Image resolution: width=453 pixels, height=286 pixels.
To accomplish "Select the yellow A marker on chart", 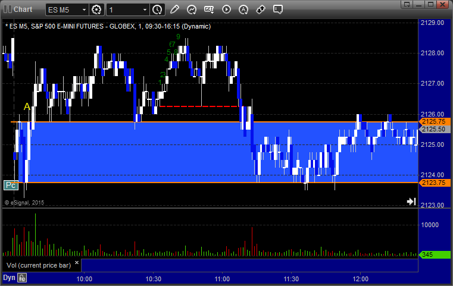I will tap(27, 107).
